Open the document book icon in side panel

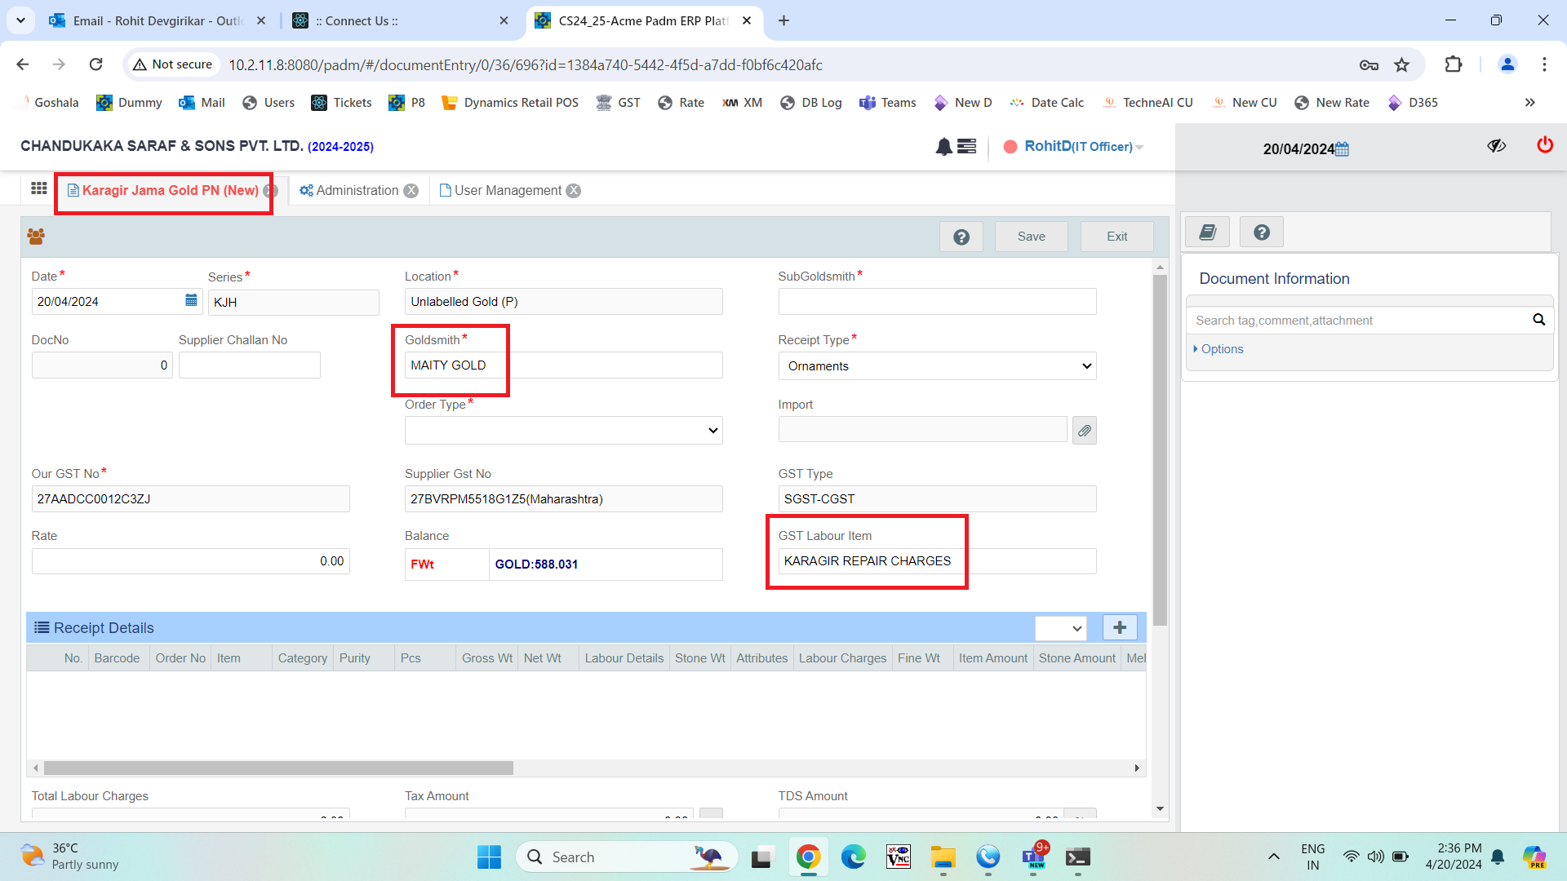pyautogui.click(x=1208, y=232)
